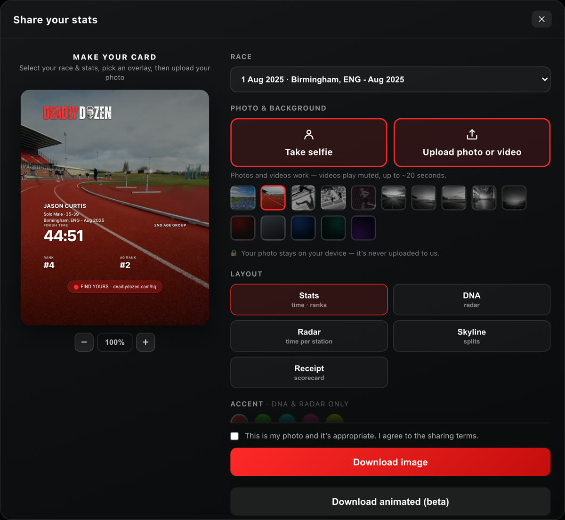Click the 100% zoom level field
This screenshot has width=565, height=520.
(115, 342)
